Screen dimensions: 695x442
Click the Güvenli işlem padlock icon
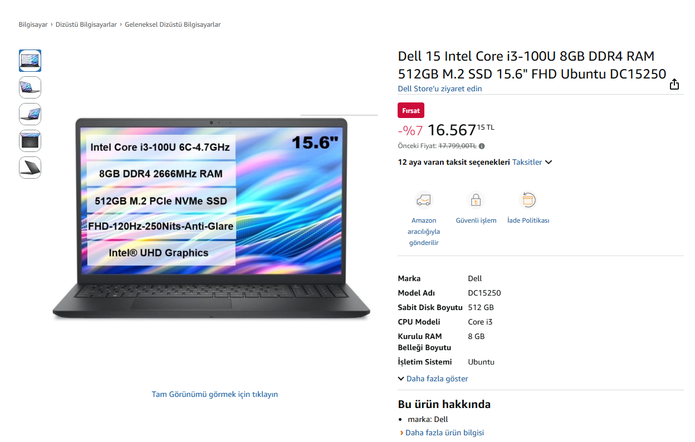476,200
